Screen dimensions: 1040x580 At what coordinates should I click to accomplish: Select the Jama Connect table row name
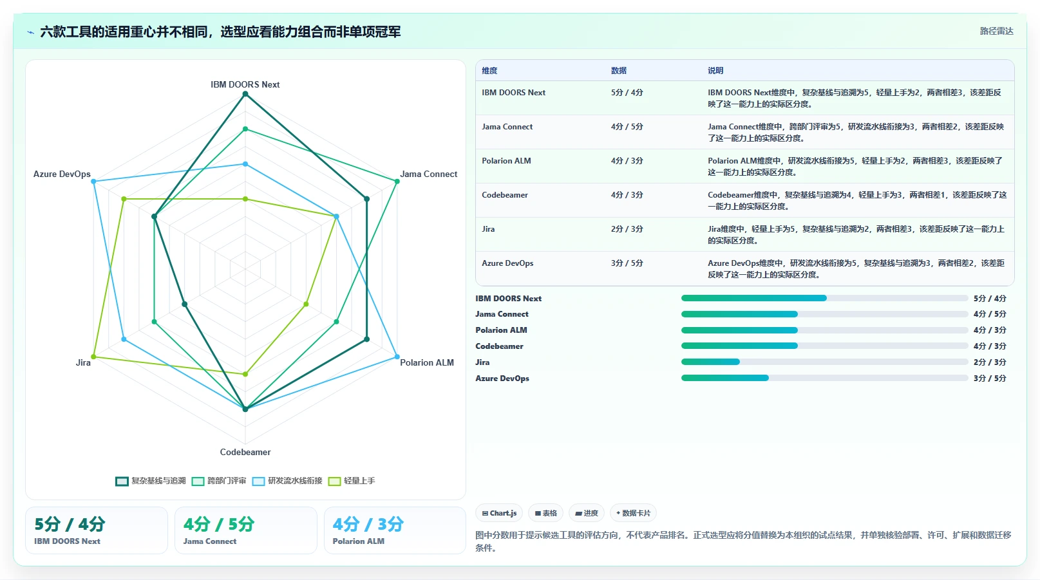[x=507, y=127]
